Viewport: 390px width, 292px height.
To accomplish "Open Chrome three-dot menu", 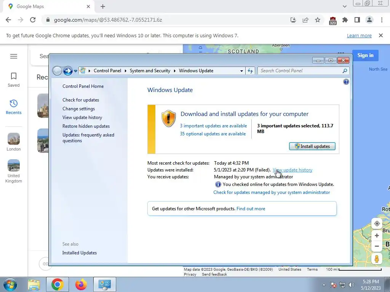I will (x=382, y=20).
